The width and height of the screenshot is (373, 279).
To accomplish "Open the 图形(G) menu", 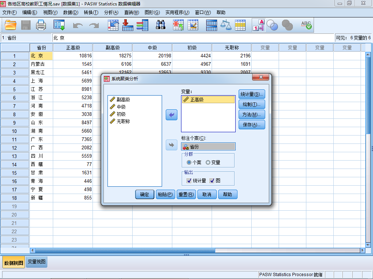I will tap(152, 13).
